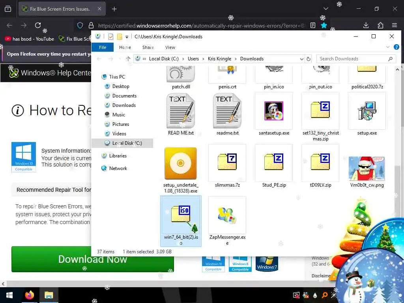Image resolution: width=404 pixels, height=303 pixels.
Task: Open quick access toolbar customize dropdown
Action: pyautogui.click(x=127, y=37)
